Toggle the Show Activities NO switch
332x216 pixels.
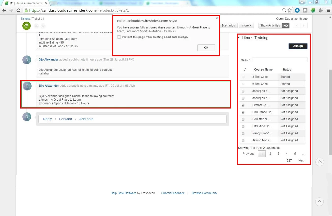coord(286,26)
